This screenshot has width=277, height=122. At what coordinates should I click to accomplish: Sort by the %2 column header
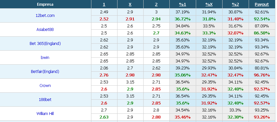point(235,4)
